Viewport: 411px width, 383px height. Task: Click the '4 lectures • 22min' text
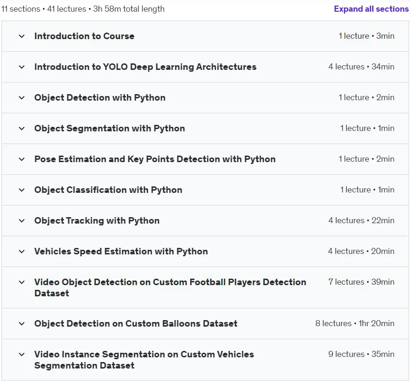362,220
